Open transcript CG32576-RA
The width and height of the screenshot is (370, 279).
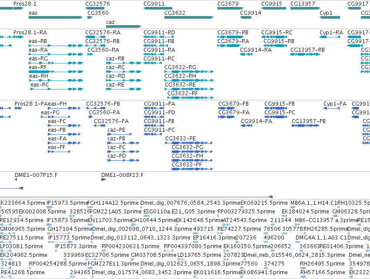point(103,32)
